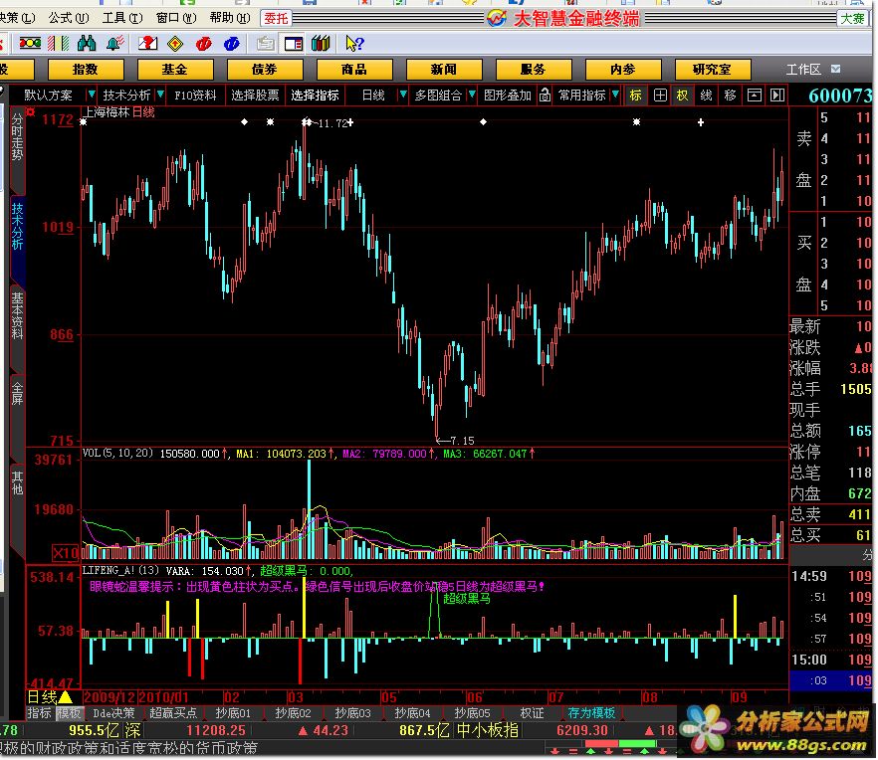Open the 窗口 menu
The height and width of the screenshot is (760, 878).
[x=176, y=18]
